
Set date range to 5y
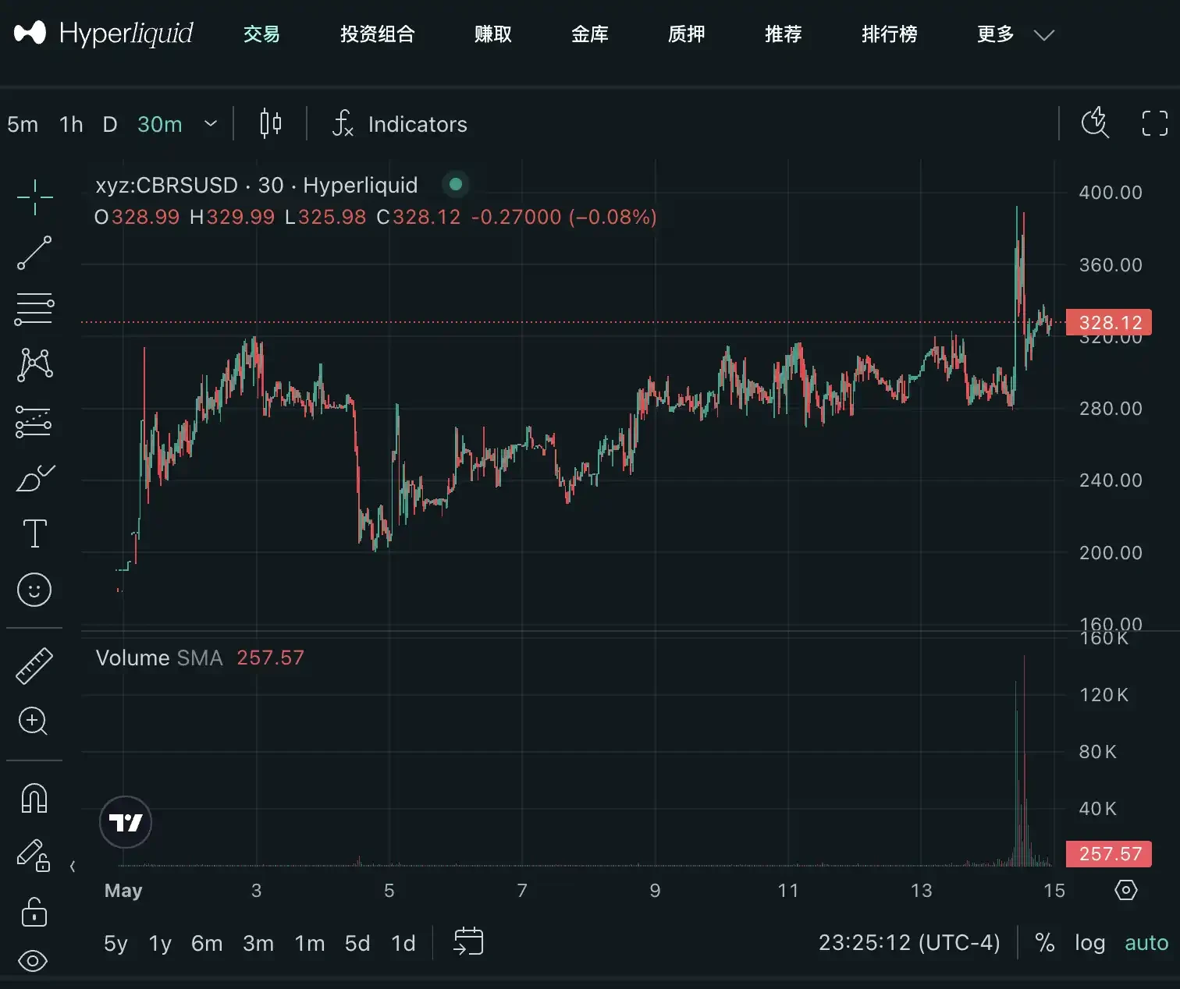pos(116,943)
